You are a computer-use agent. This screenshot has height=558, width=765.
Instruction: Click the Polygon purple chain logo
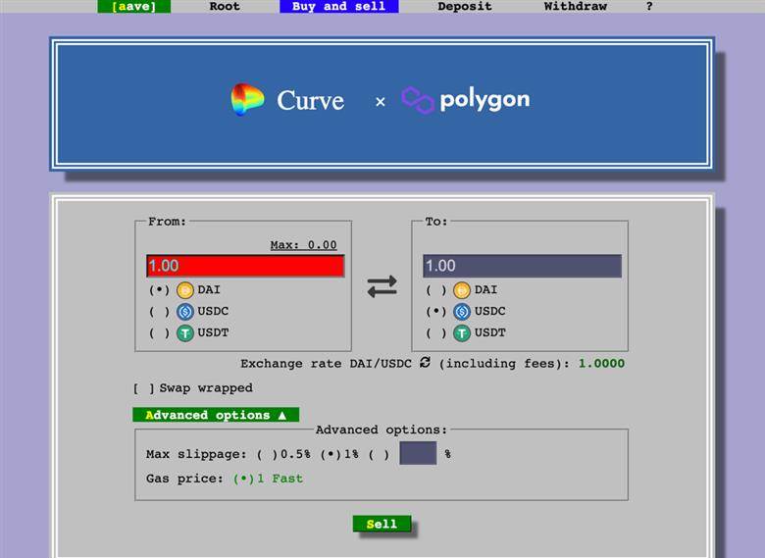[418, 100]
